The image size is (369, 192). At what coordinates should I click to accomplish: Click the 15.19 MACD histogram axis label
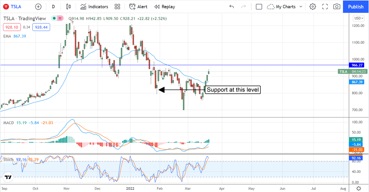pos(355,140)
